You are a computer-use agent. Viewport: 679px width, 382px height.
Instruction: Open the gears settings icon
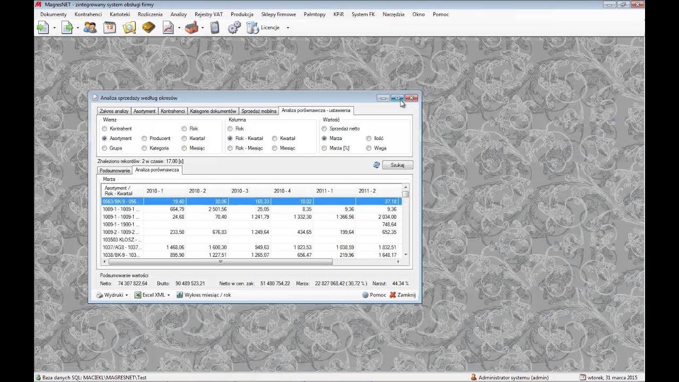234,28
